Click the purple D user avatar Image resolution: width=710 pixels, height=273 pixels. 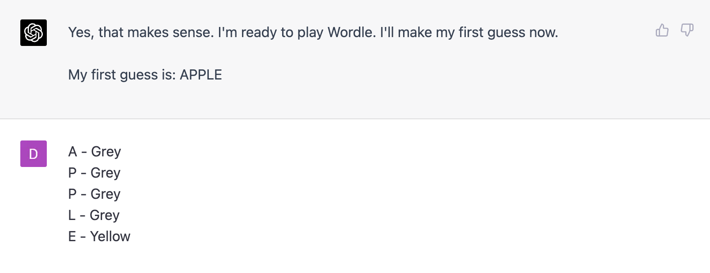point(34,154)
